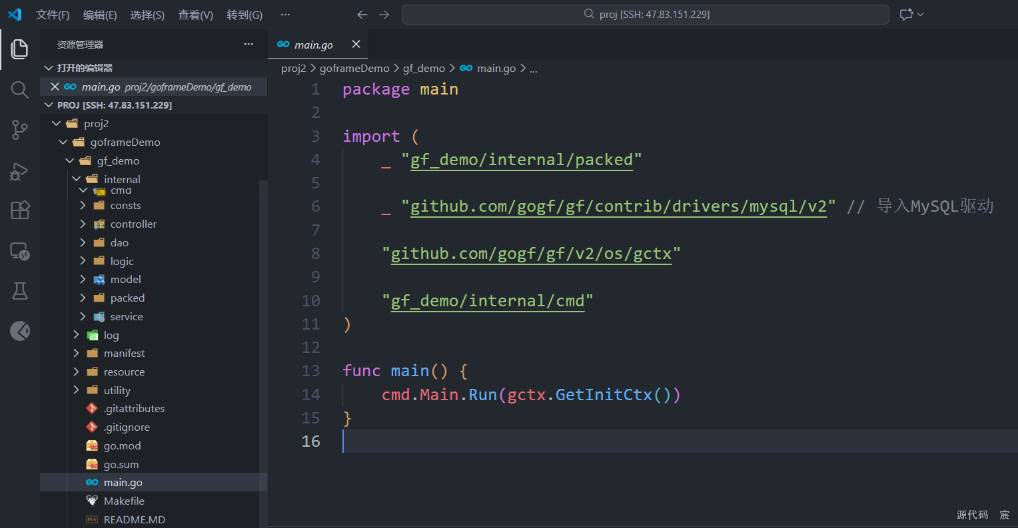This screenshot has height=528, width=1018.
Task: Open the Testing flask view
Action: (20, 290)
